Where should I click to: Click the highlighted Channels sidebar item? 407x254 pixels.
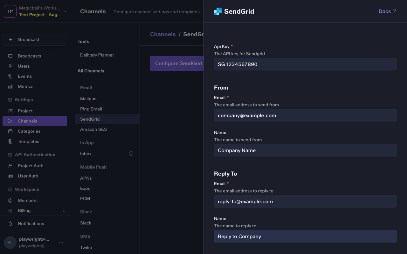[35, 121]
